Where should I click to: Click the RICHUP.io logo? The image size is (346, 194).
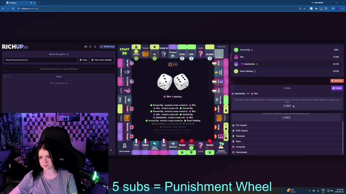click(15, 47)
